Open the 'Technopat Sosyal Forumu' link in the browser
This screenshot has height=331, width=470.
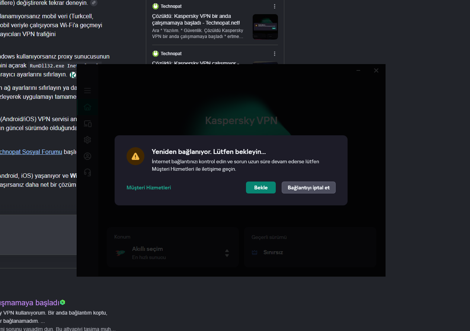pyautogui.click(x=31, y=152)
